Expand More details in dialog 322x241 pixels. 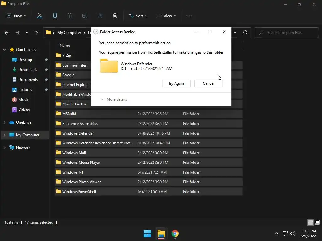(114, 99)
